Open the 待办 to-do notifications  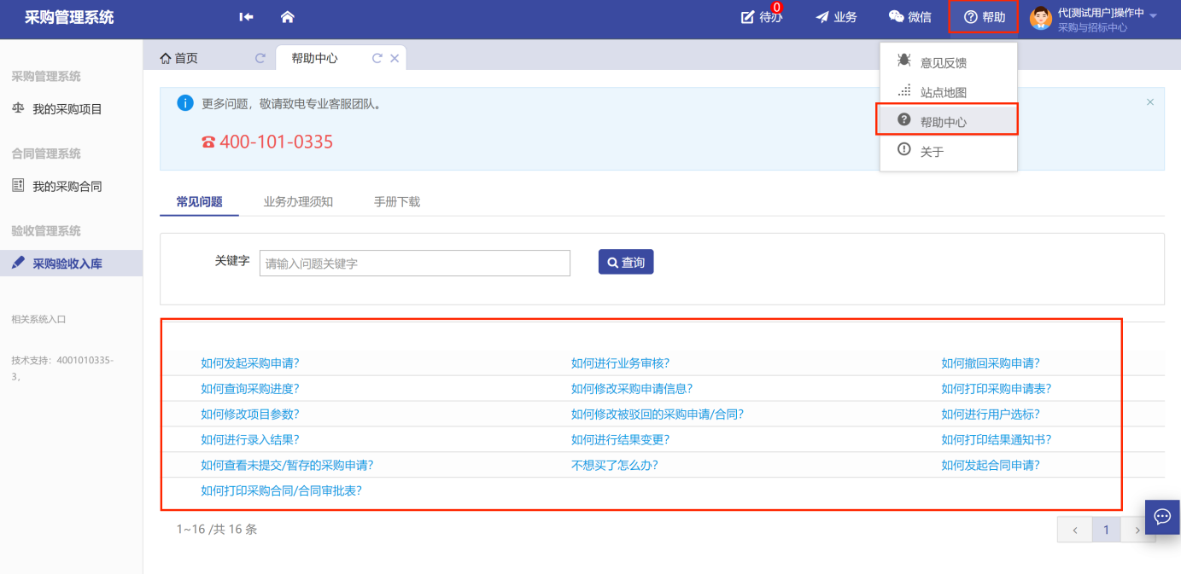760,17
